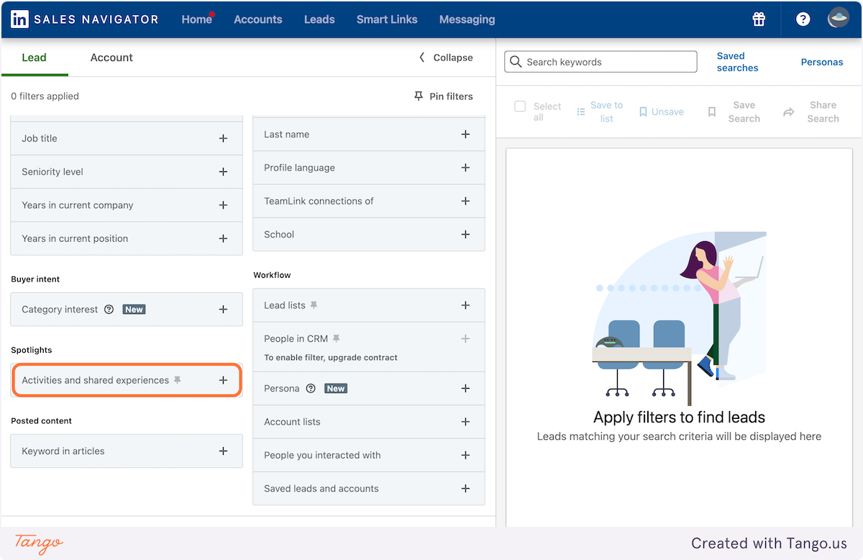Click the Collapse label
Viewport: 863px width, 560px height.
453,58
